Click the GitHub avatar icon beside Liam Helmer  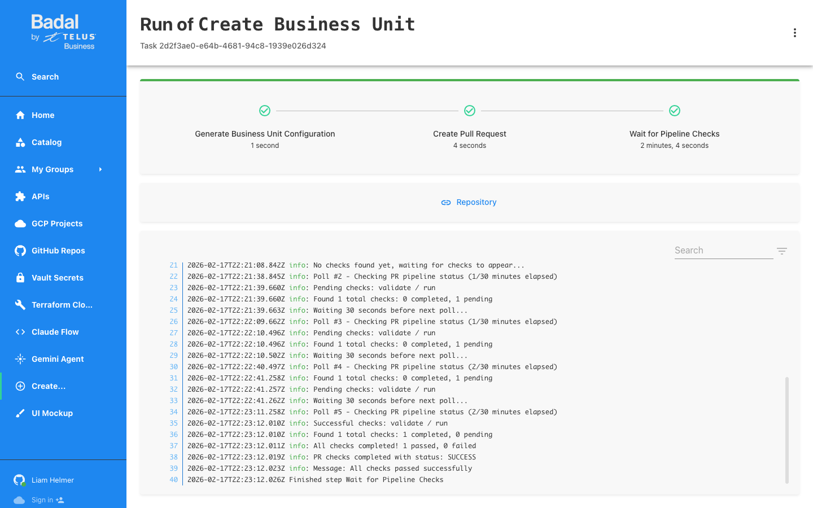[19, 480]
